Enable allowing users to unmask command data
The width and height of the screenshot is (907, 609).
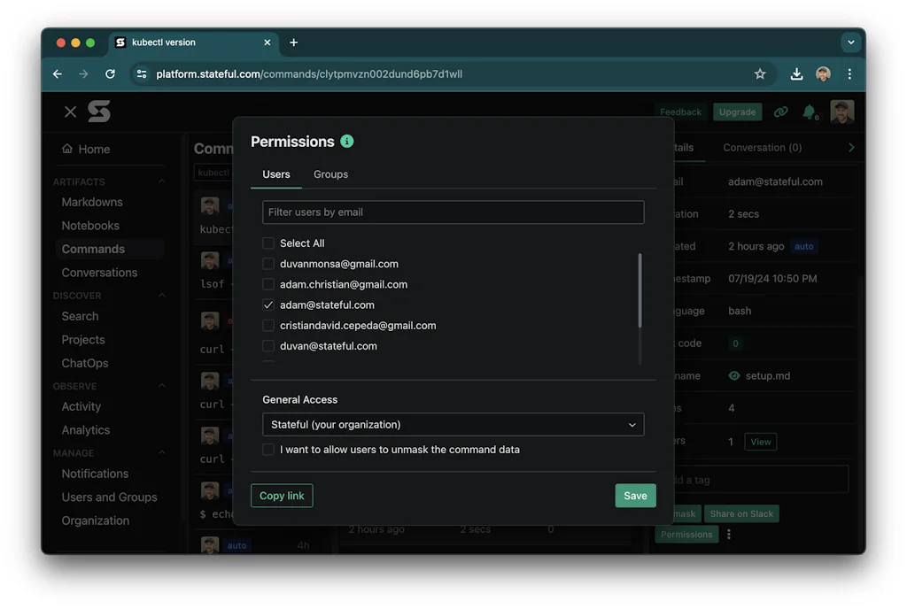(268, 450)
